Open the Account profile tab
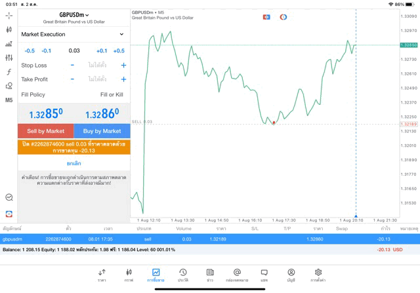 point(291,275)
